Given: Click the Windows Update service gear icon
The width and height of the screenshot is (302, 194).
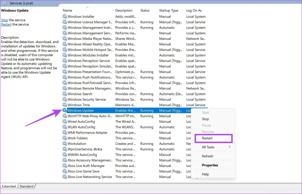Looking at the screenshot, I should 65,110.
